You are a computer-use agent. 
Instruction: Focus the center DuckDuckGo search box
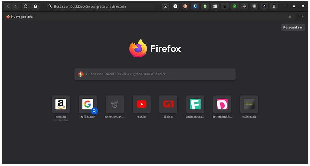pyautogui.click(x=155, y=74)
